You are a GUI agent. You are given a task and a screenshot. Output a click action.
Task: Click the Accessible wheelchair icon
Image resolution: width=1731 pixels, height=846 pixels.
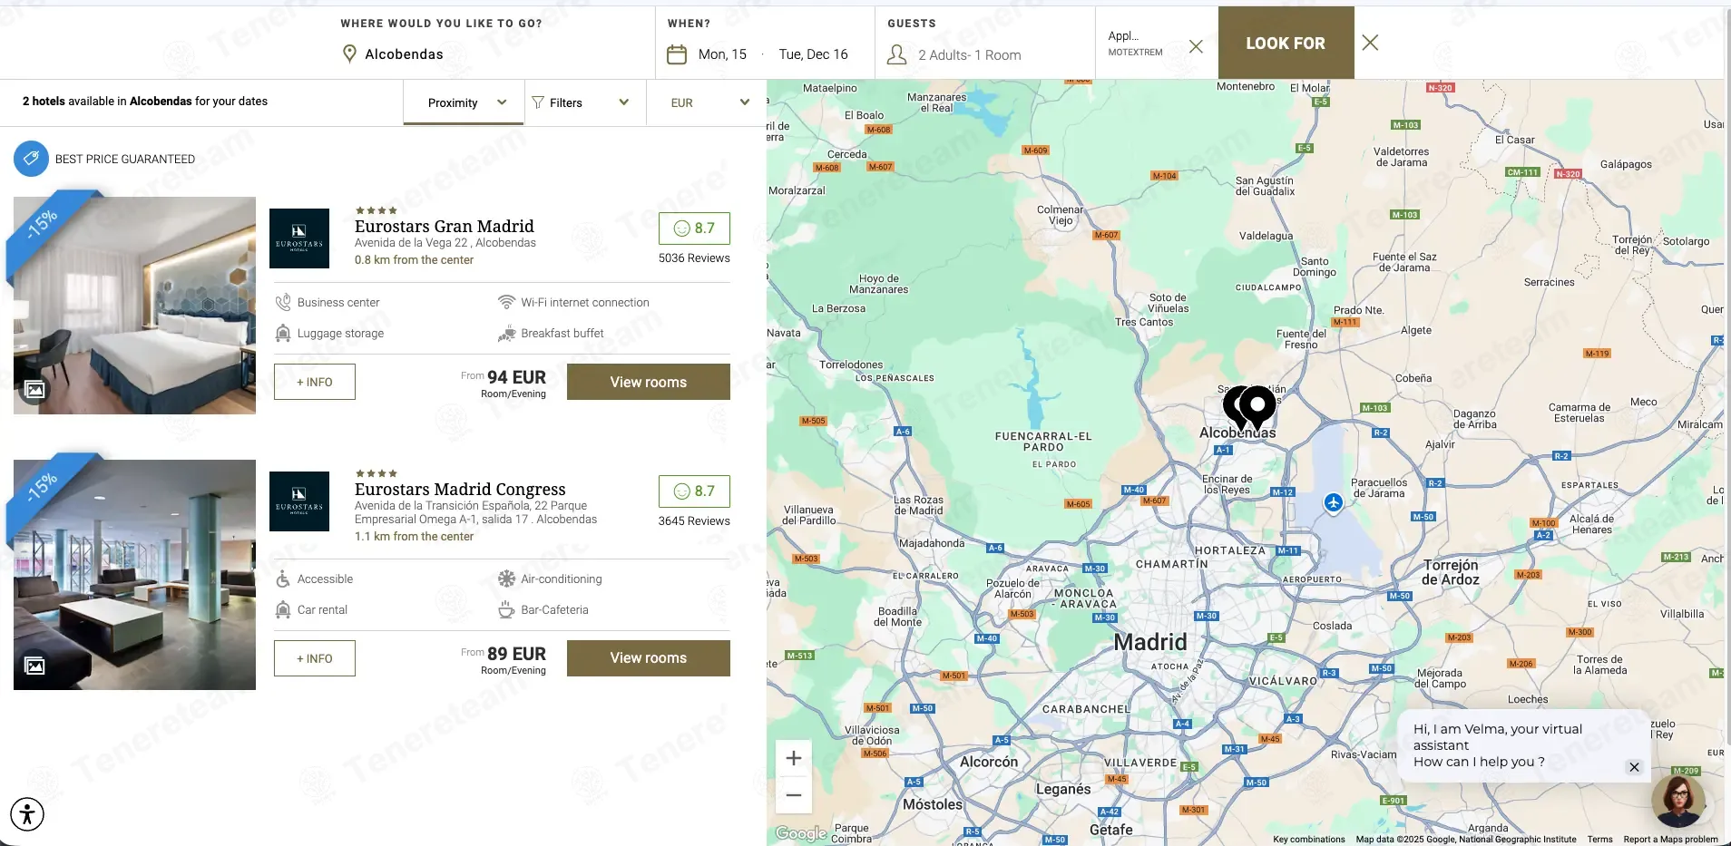pyautogui.click(x=283, y=579)
